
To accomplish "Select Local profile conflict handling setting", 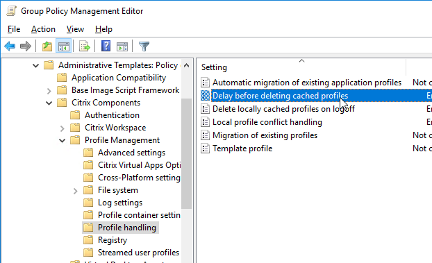I will click(267, 122).
